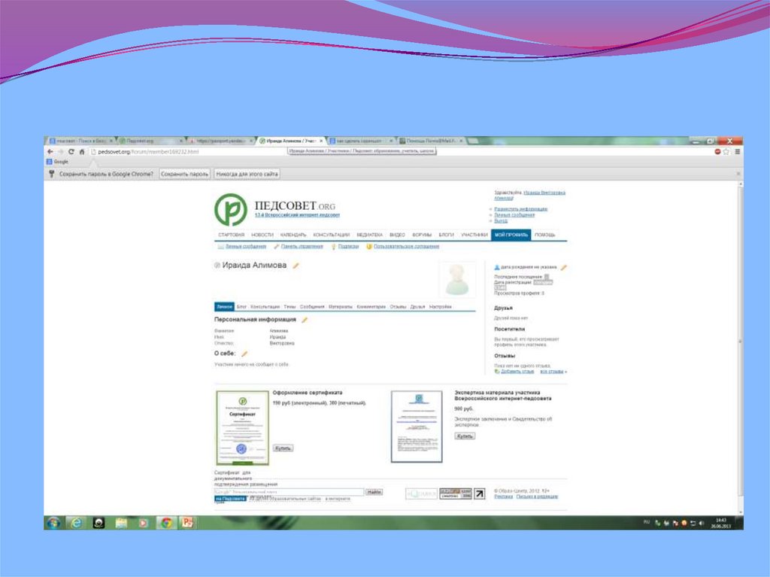
Task: Click the arrow counter icon in the footer
Action: pos(479,493)
